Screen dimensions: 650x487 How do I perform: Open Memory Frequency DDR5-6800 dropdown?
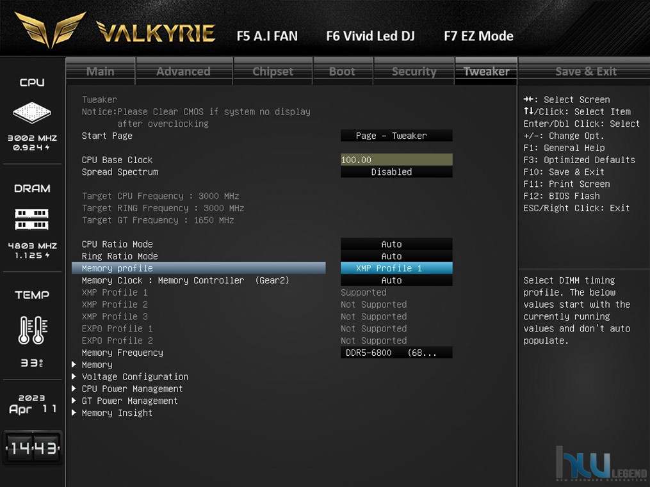[396, 353]
